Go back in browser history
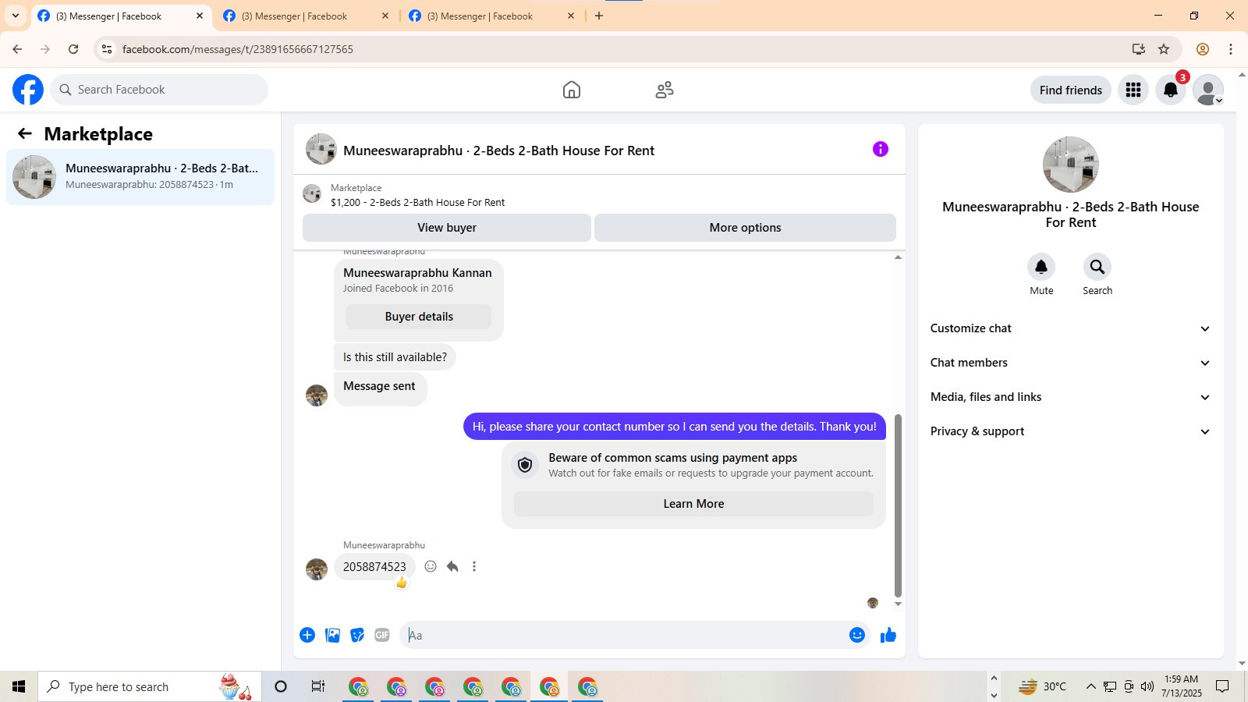 coord(17,49)
